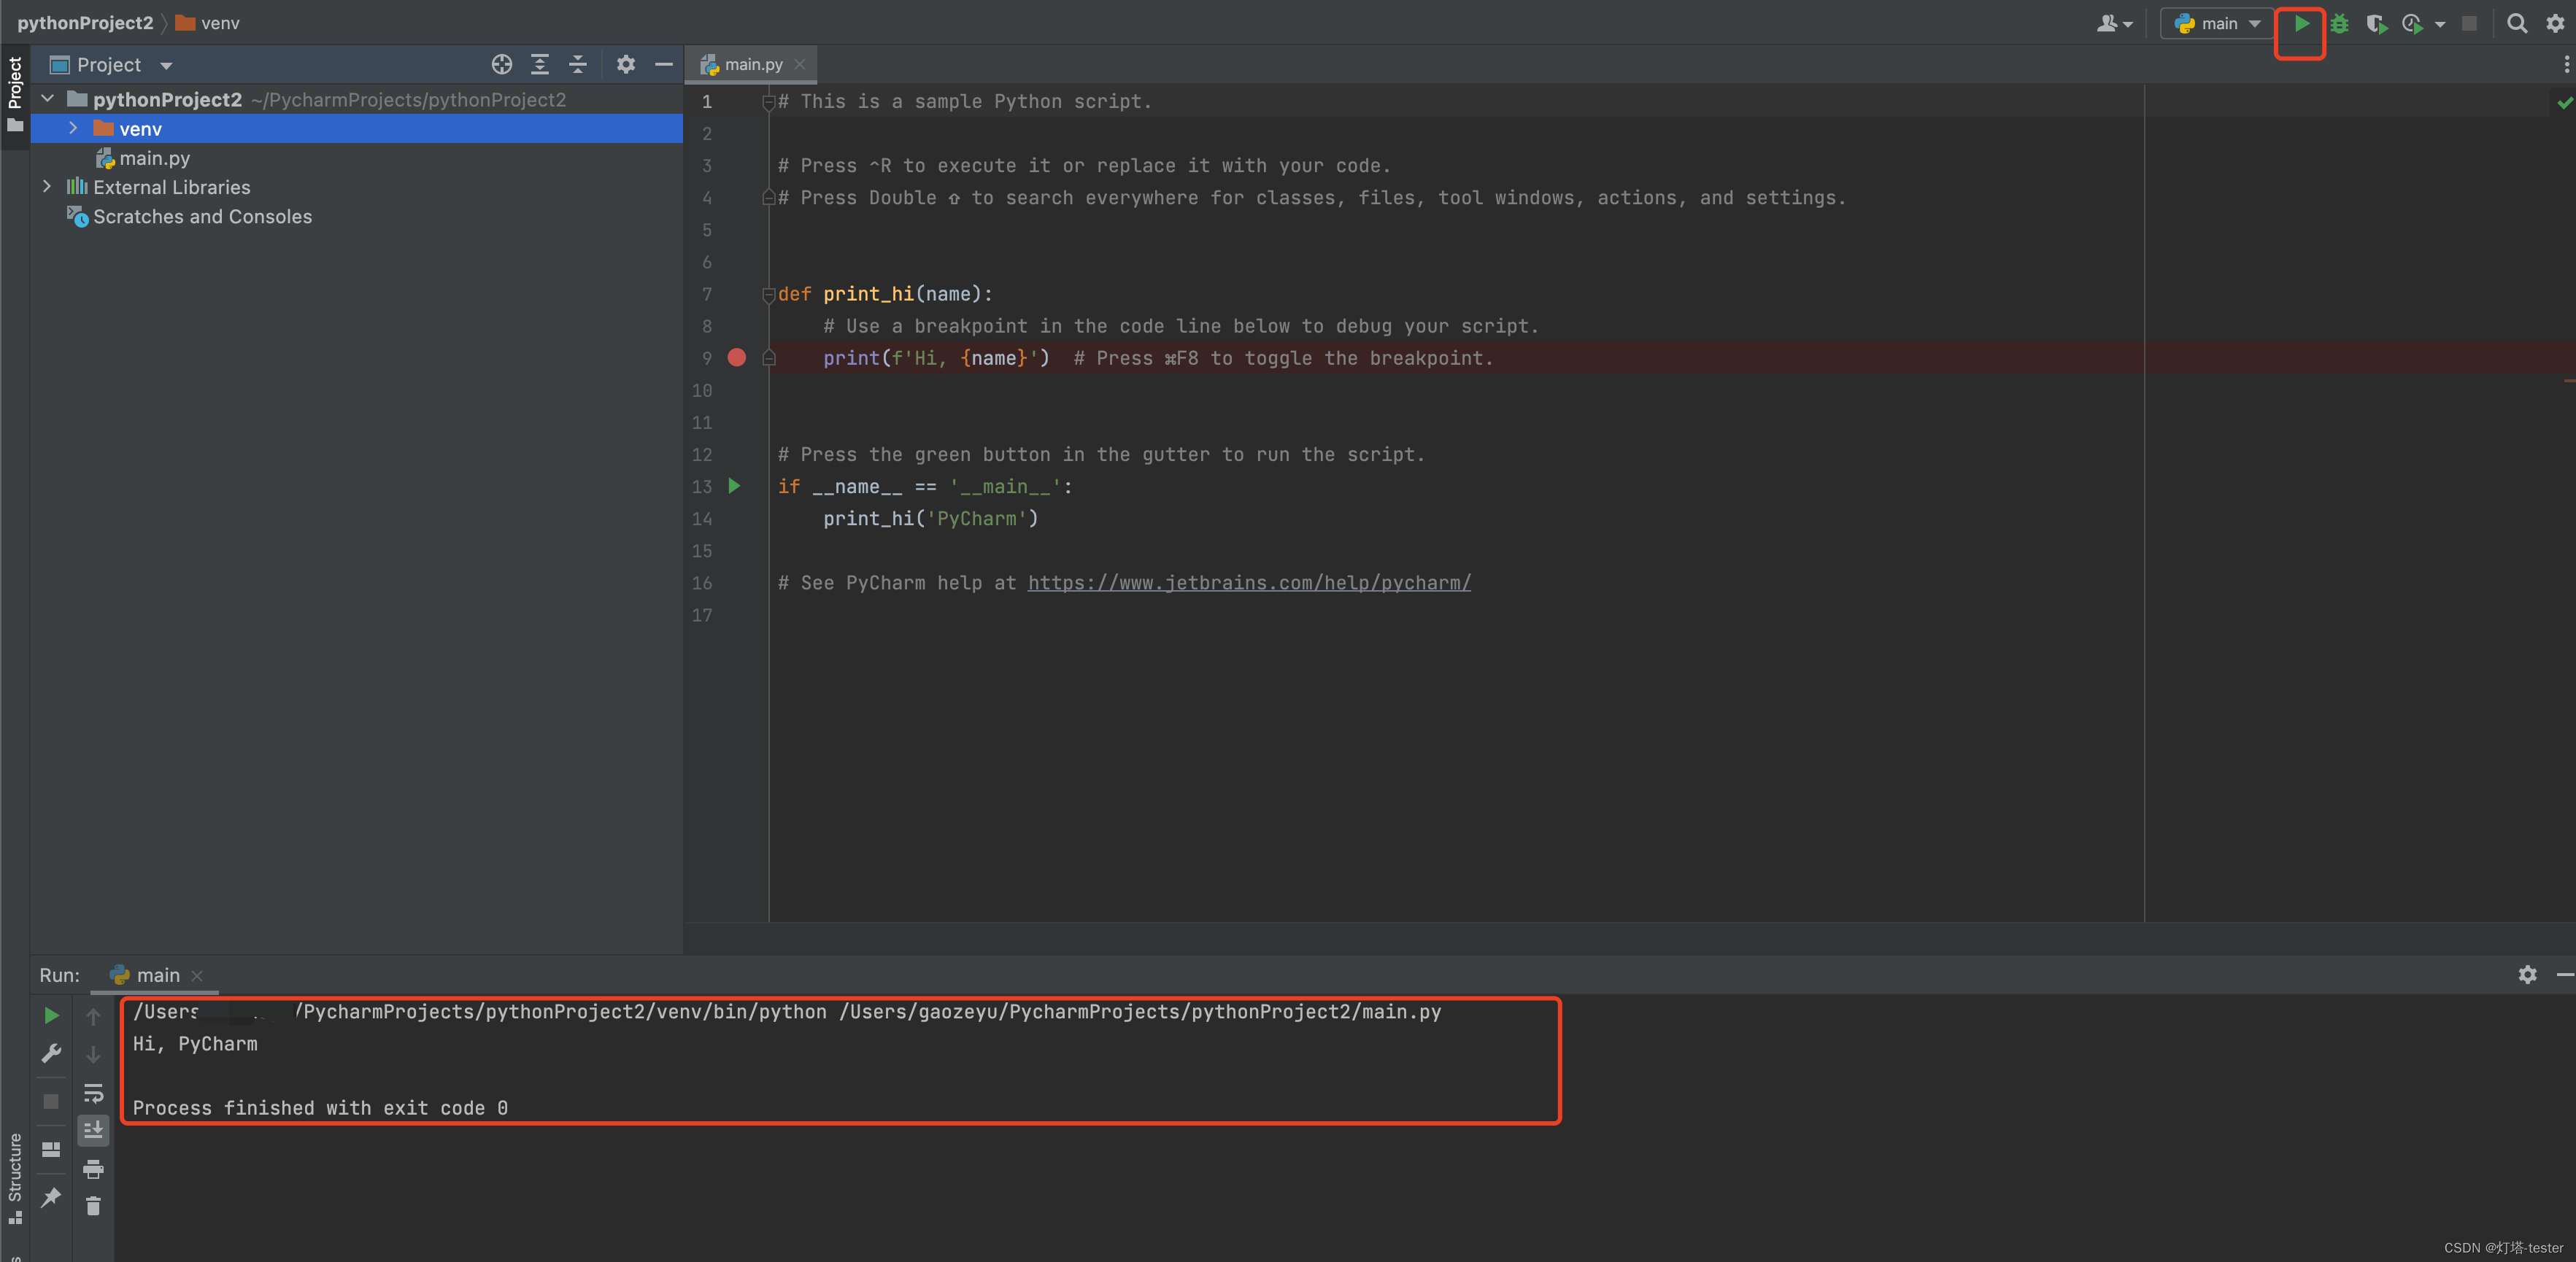Screen dimensions: 2576x1262
Task: Collapse all nodes in Project panel
Action: 578,65
